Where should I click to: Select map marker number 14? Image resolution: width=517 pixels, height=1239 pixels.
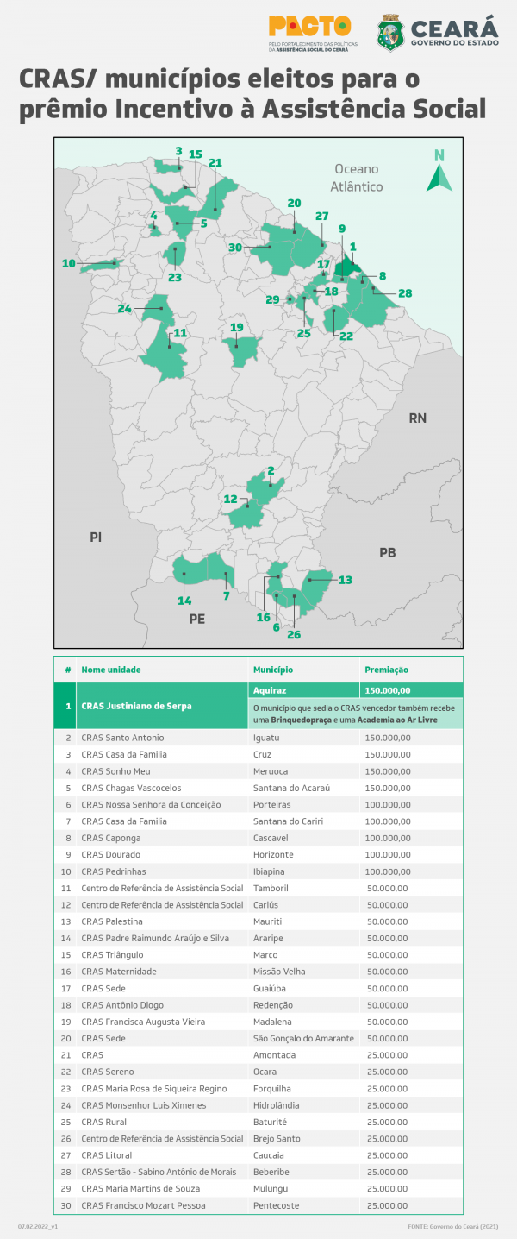pos(184,601)
